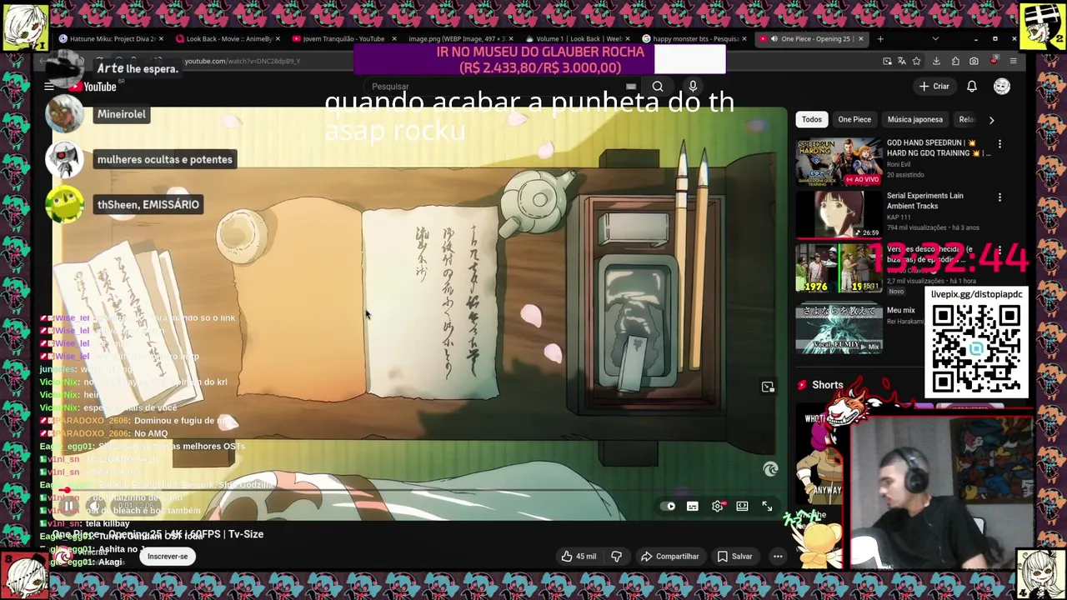Click the red shield extension icon
Image resolution: width=1067 pixels, height=600 pixels.
click(994, 61)
